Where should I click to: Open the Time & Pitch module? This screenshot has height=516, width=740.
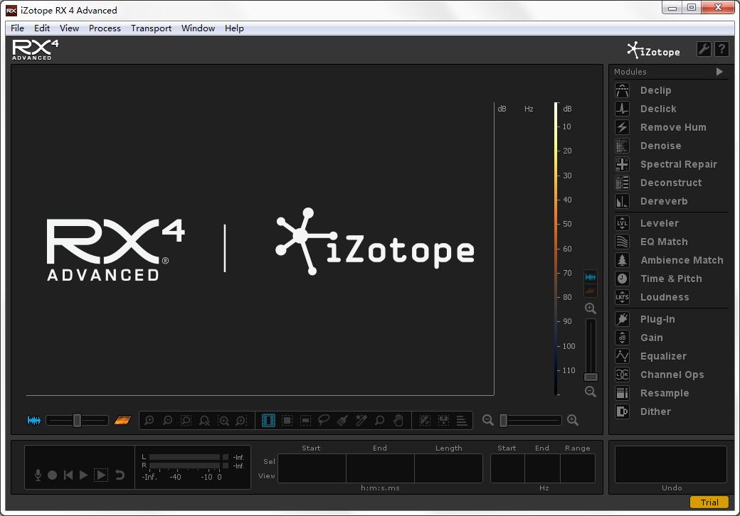672,279
